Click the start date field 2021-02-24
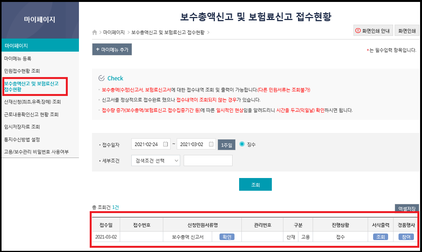This screenshot has width=422, height=252. tap(151, 144)
